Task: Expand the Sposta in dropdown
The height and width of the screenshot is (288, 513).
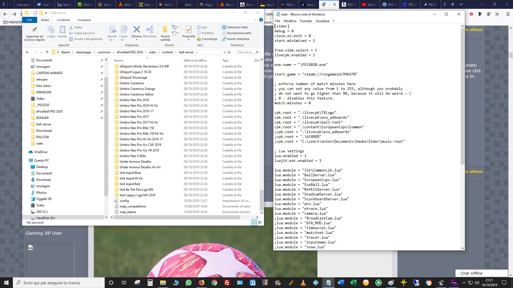Action: [x=112, y=40]
